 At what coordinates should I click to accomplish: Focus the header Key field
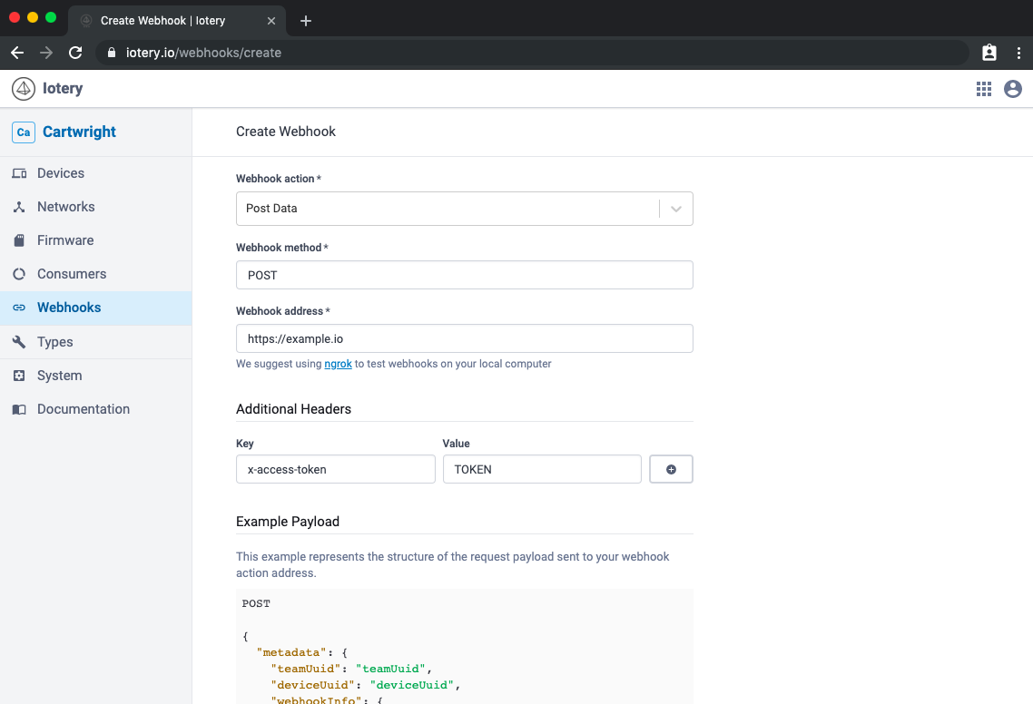pos(335,470)
